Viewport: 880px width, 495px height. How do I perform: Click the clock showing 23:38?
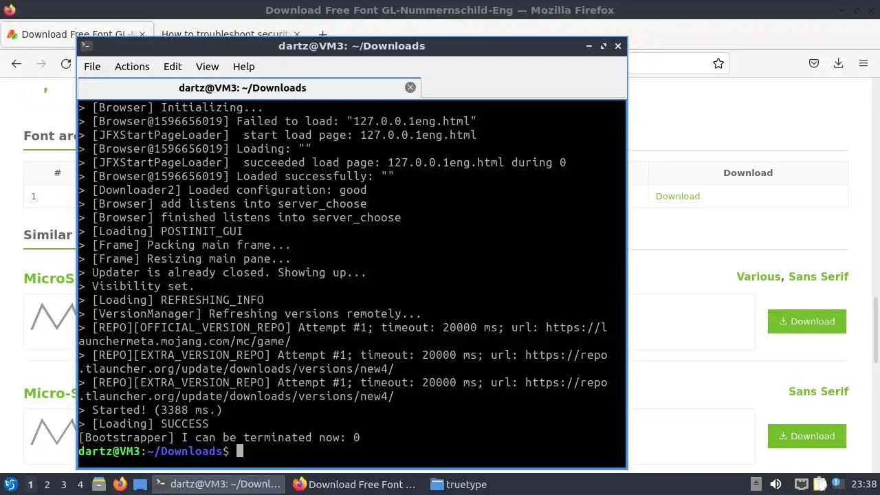point(864,484)
